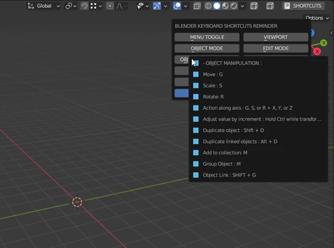Toggle X-ray view icon
Screen dimensions: 334x248
click(197, 6)
